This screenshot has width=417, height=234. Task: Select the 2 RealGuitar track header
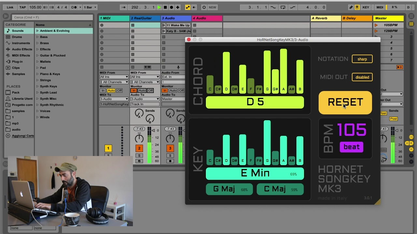(145, 18)
